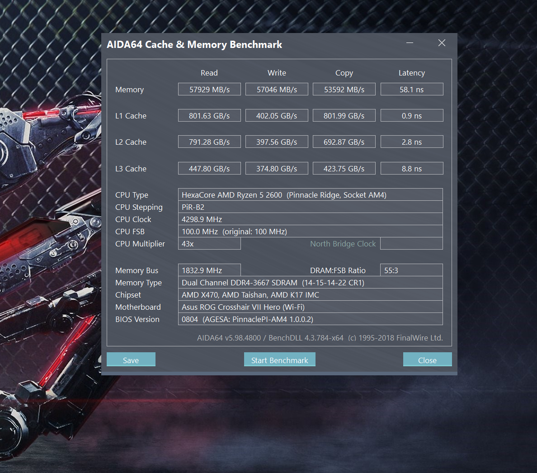Image resolution: width=537 pixels, height=473 pixels.
Task: Click the L2 Cache Read value 791.28 GB/s
Action: 209,142
